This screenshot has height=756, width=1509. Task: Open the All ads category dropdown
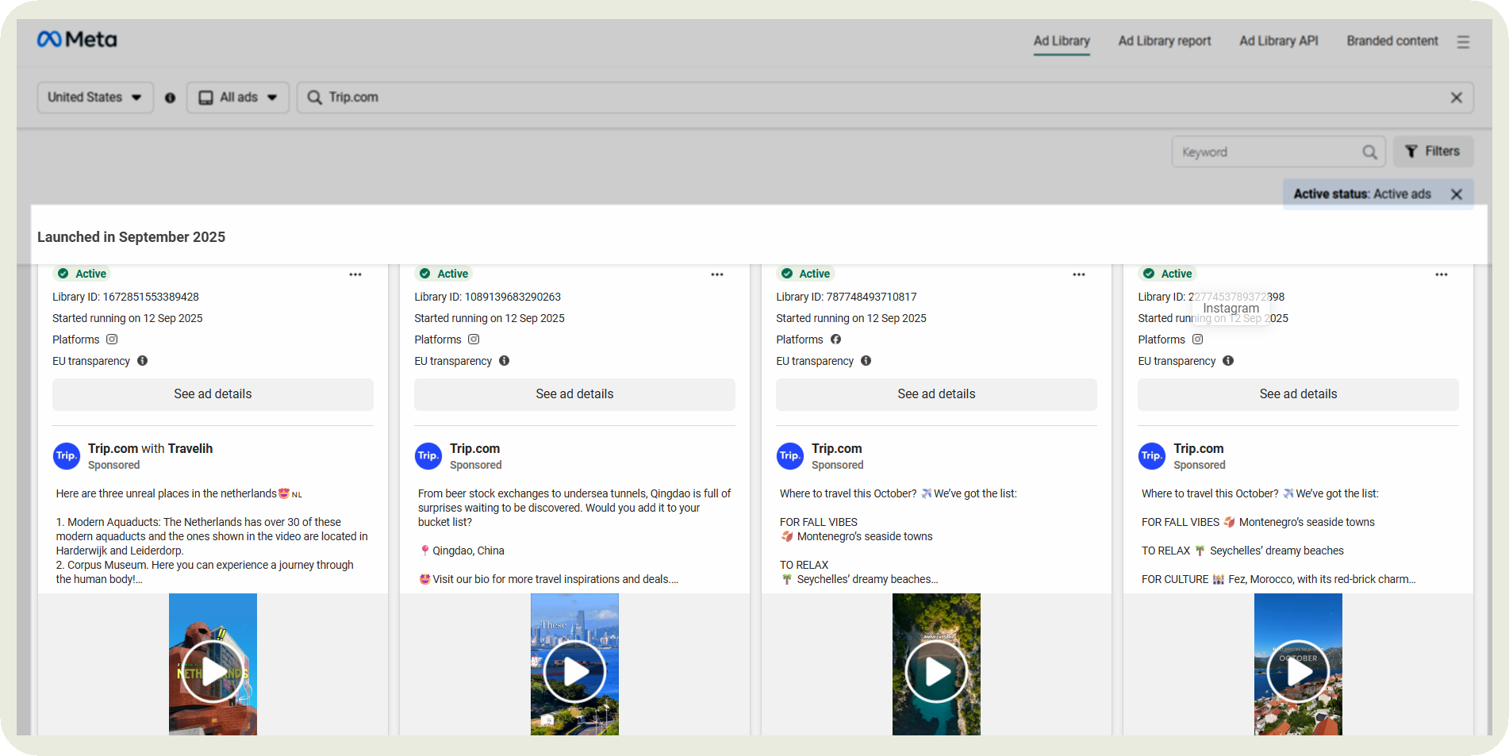238,98
